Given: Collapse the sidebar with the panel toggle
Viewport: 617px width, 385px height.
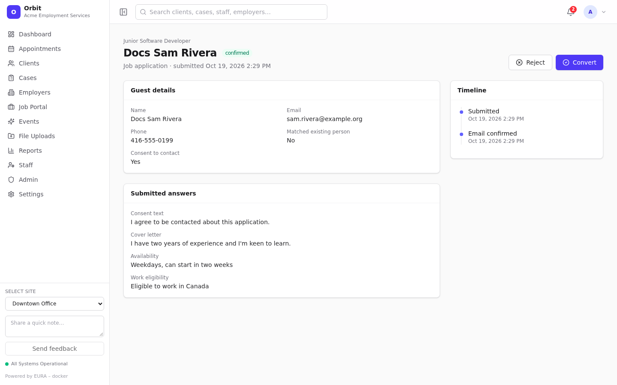Looking at the screenshot, I should click(123, 12).
